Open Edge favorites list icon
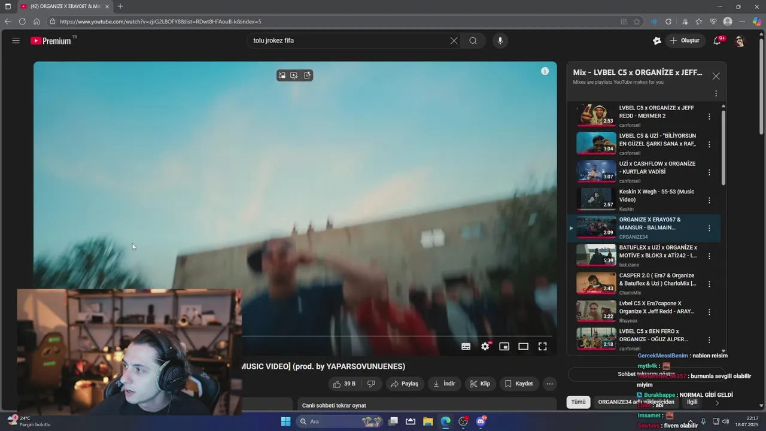 (x=699, y=22)
